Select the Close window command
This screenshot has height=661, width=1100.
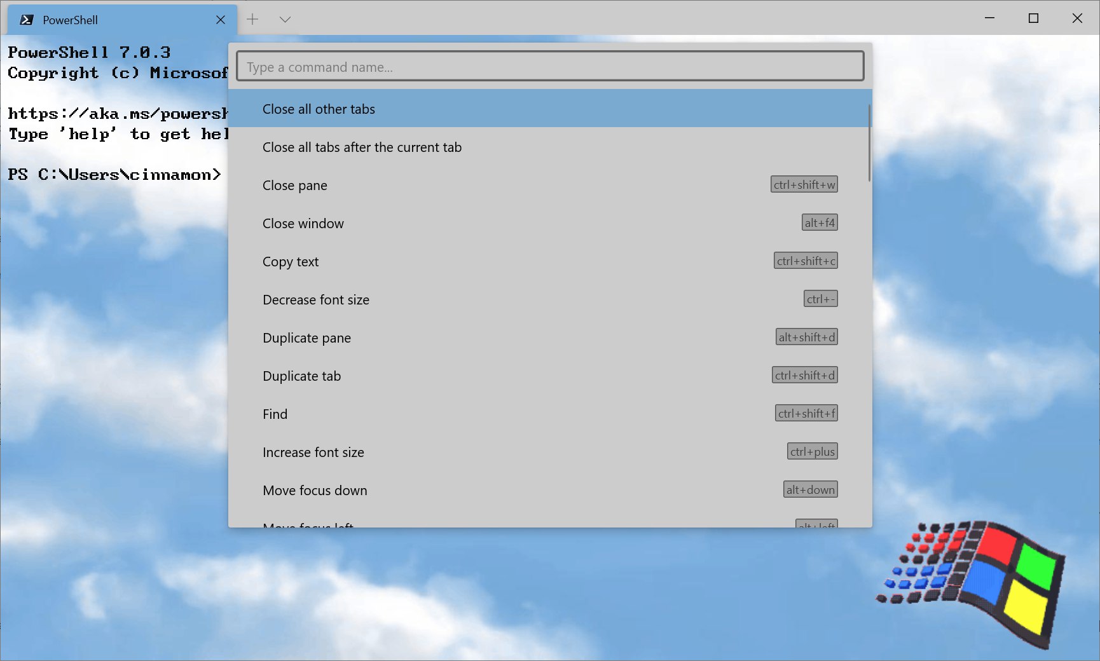(550, 223)
